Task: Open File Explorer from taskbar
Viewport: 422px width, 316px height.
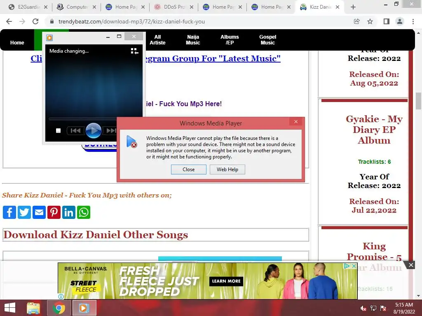Action: click(x=33, y=308)
